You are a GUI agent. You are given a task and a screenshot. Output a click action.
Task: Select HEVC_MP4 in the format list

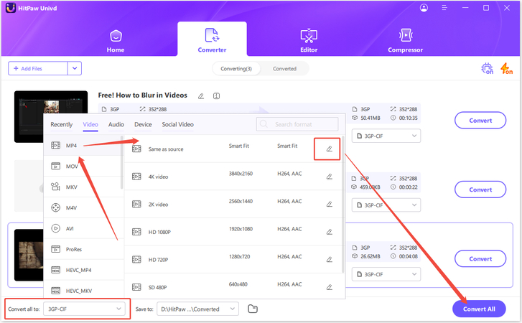tap(83, 270)
